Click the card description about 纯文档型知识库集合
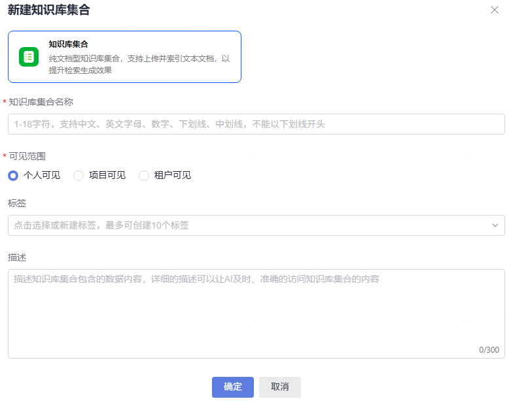 pyautogui.click(x=139, y=64)
